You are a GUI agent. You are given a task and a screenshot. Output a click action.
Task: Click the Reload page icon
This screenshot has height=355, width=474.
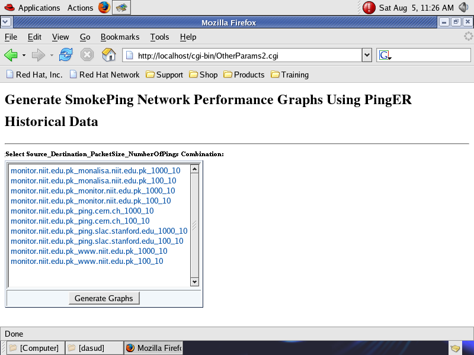[x=66, y=56]
